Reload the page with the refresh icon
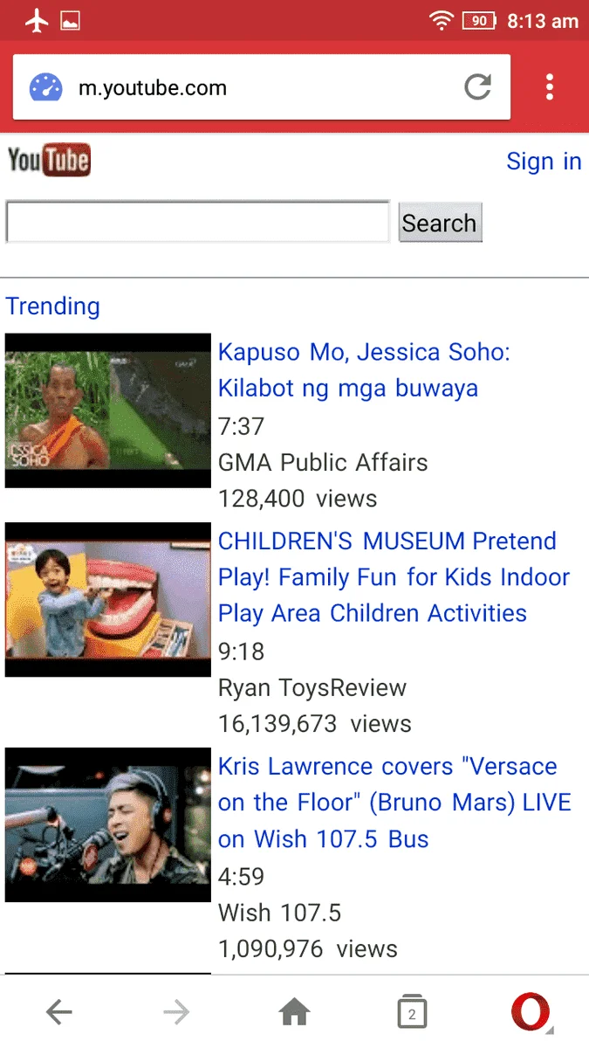The width and height of the screenshot is (589, 1048). pyautogui.click(x=477, y=86)
